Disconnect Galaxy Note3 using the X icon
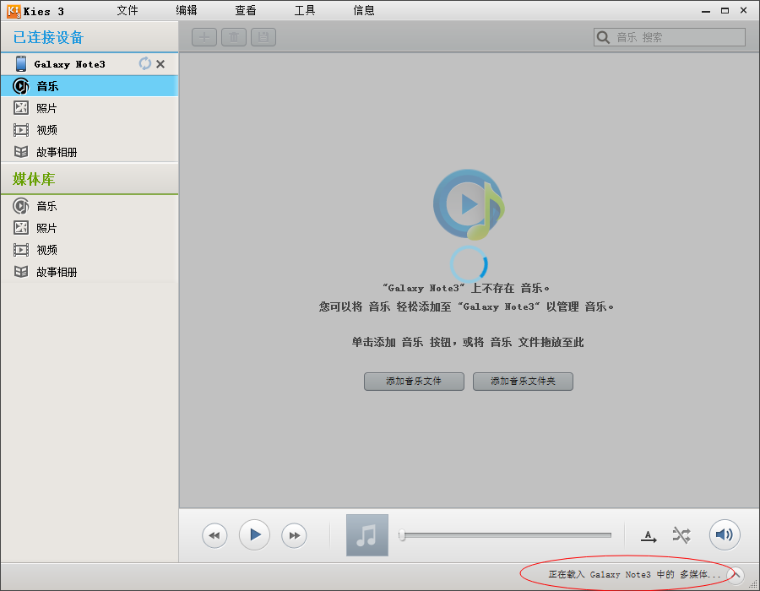This screenshot has height=591, width=760. (160, 64)
